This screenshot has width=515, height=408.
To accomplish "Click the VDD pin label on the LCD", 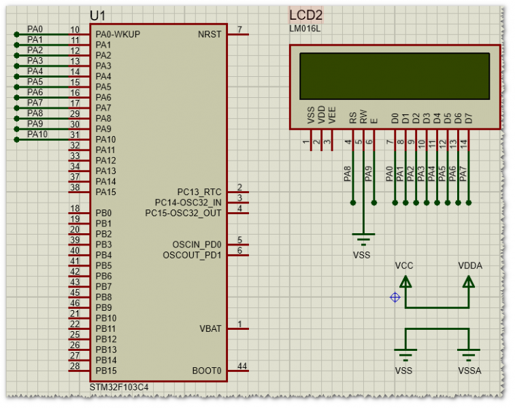I will [x=322, y=114].
